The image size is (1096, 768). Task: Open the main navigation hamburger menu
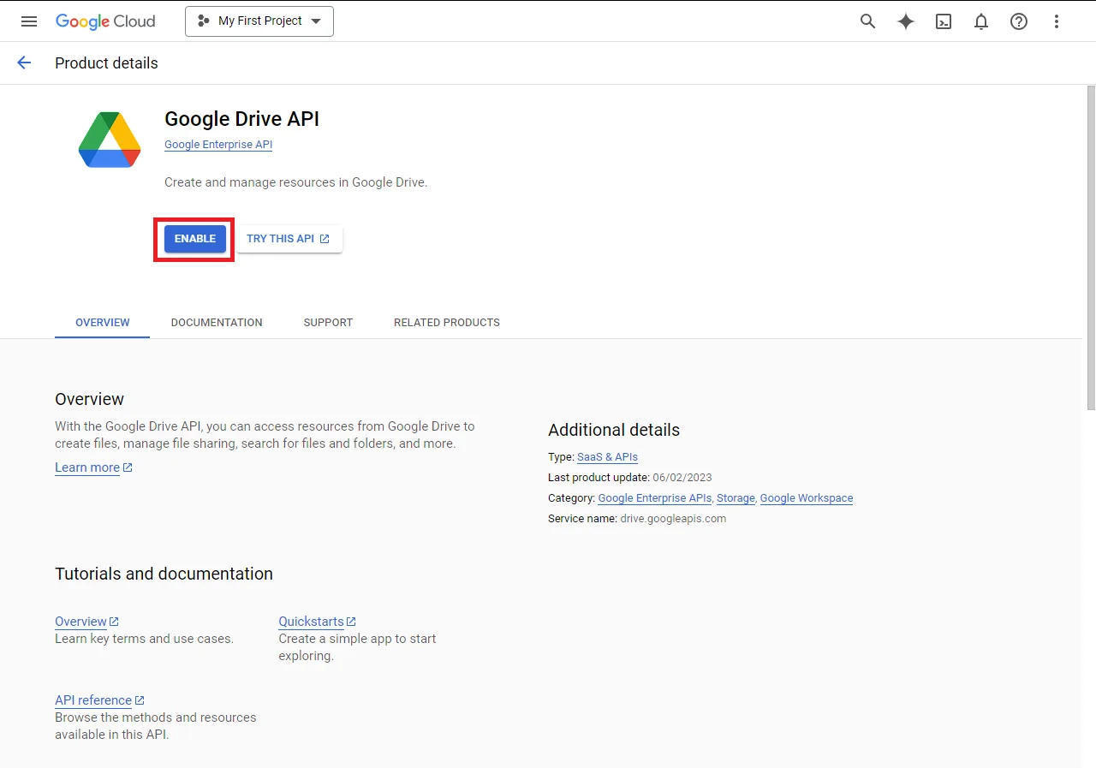(x=28, y=21)
